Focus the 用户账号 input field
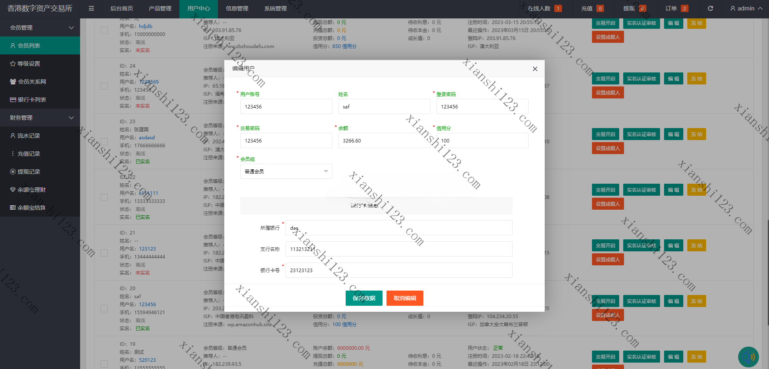 click(x=286, y=106)
